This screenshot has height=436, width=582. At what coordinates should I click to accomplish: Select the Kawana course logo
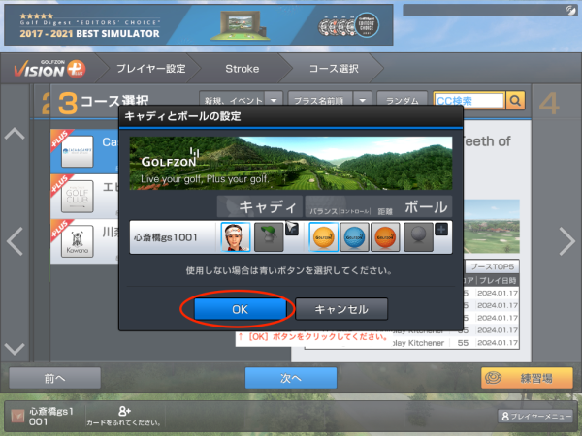pyautogui.click(x=78, y=241)
